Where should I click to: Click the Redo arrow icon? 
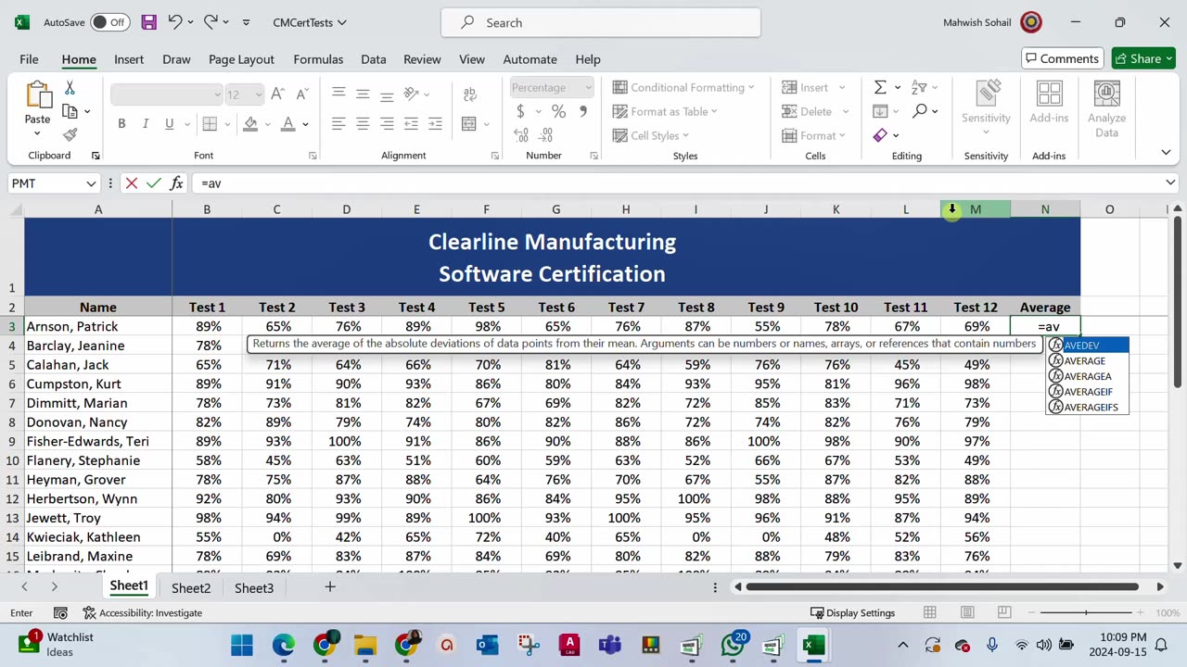point(211,22)
